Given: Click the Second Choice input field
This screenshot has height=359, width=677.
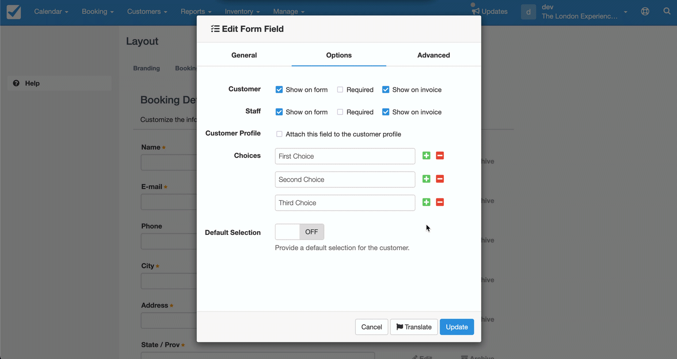Looking at the screenshot, I should [x=345, y=179].
